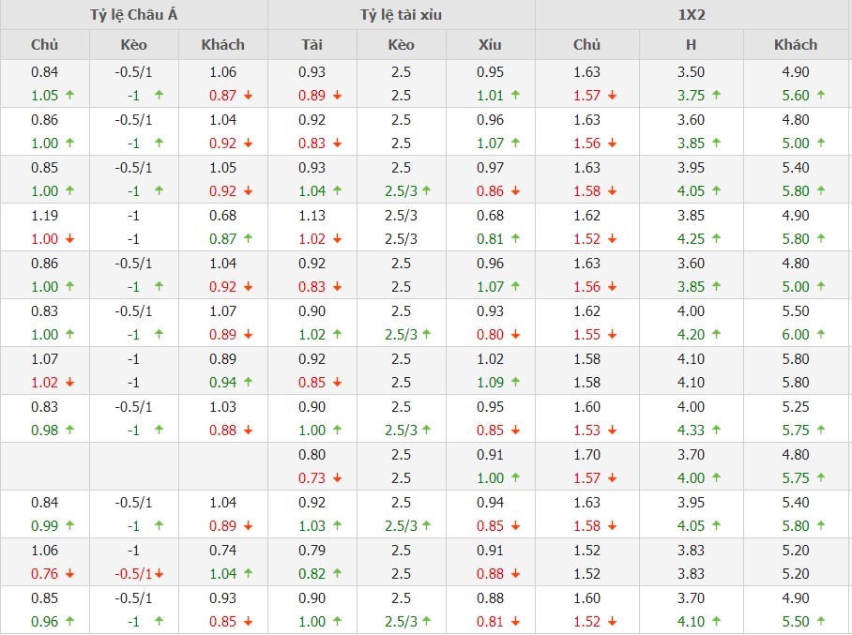This screenshot has height=635, width=852.
Task: Click the green up arrow next to 1.09
Action: click(x=516, y=383)
